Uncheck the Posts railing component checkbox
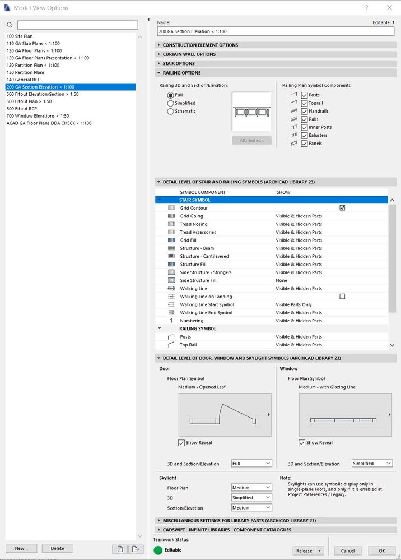Screen dimensions: 401x560 click(x=304, y=95)
